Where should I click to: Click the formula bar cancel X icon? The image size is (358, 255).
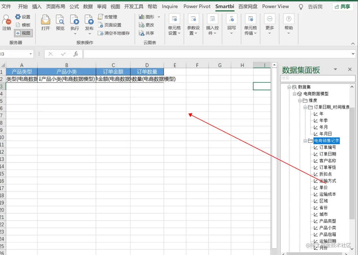click(50, 54)
